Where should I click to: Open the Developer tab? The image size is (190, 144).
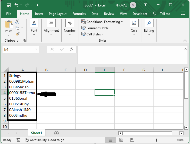[x=140, y=14]
